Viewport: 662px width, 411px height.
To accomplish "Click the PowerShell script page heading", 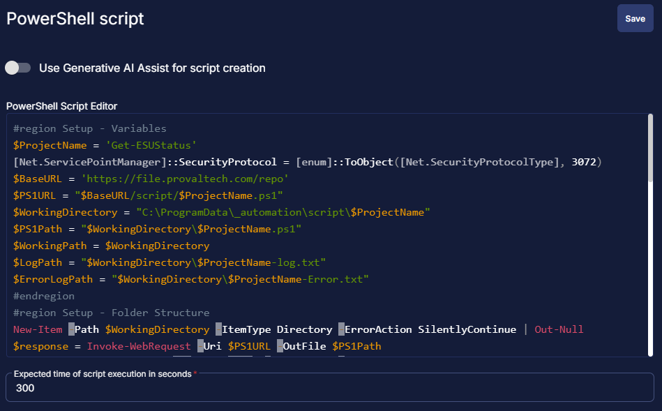I will pyautogui.click(x=75, y=19).
